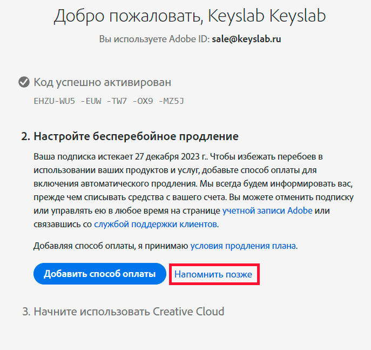Click the 'Добавить способ оплаты' button

100,274
